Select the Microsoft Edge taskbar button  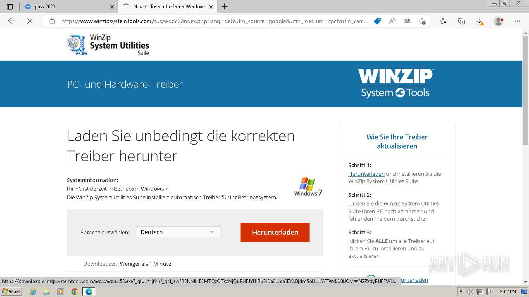[x=89, y=292]
